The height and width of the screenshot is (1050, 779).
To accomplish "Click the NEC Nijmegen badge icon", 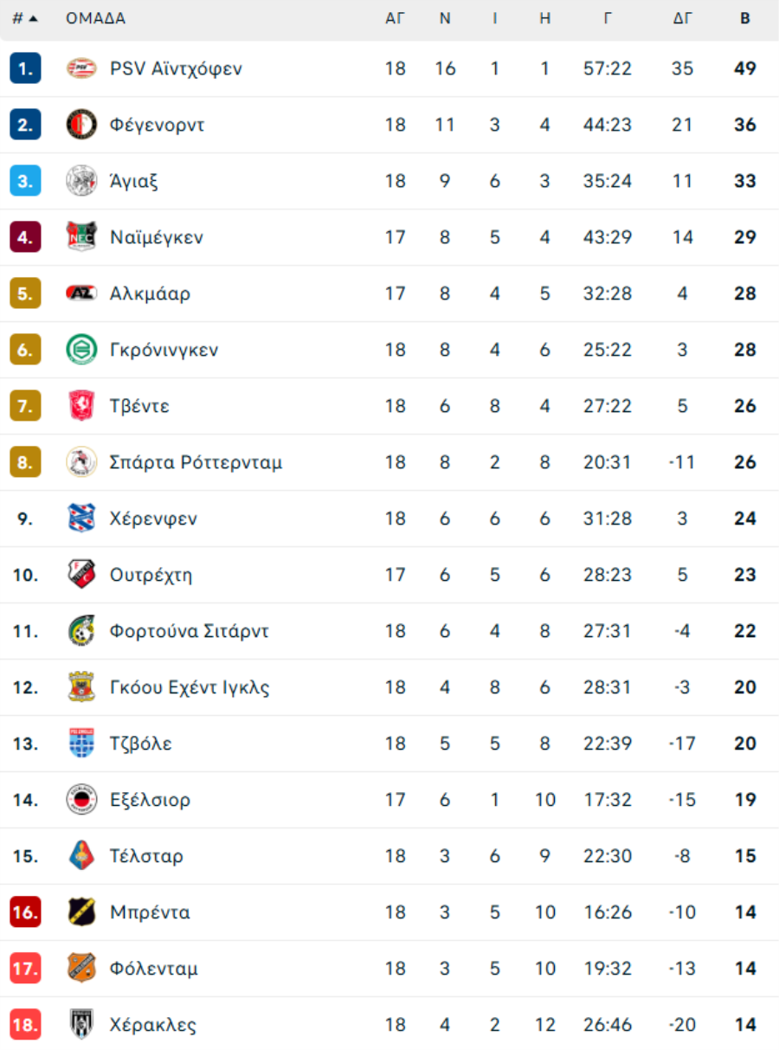I will click(x=81, y=237).
